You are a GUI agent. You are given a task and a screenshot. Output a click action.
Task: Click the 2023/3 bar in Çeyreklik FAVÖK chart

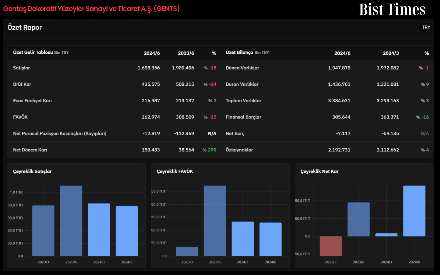point(187,251)
